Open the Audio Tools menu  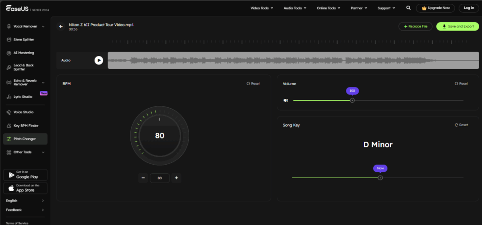[295, 8]
